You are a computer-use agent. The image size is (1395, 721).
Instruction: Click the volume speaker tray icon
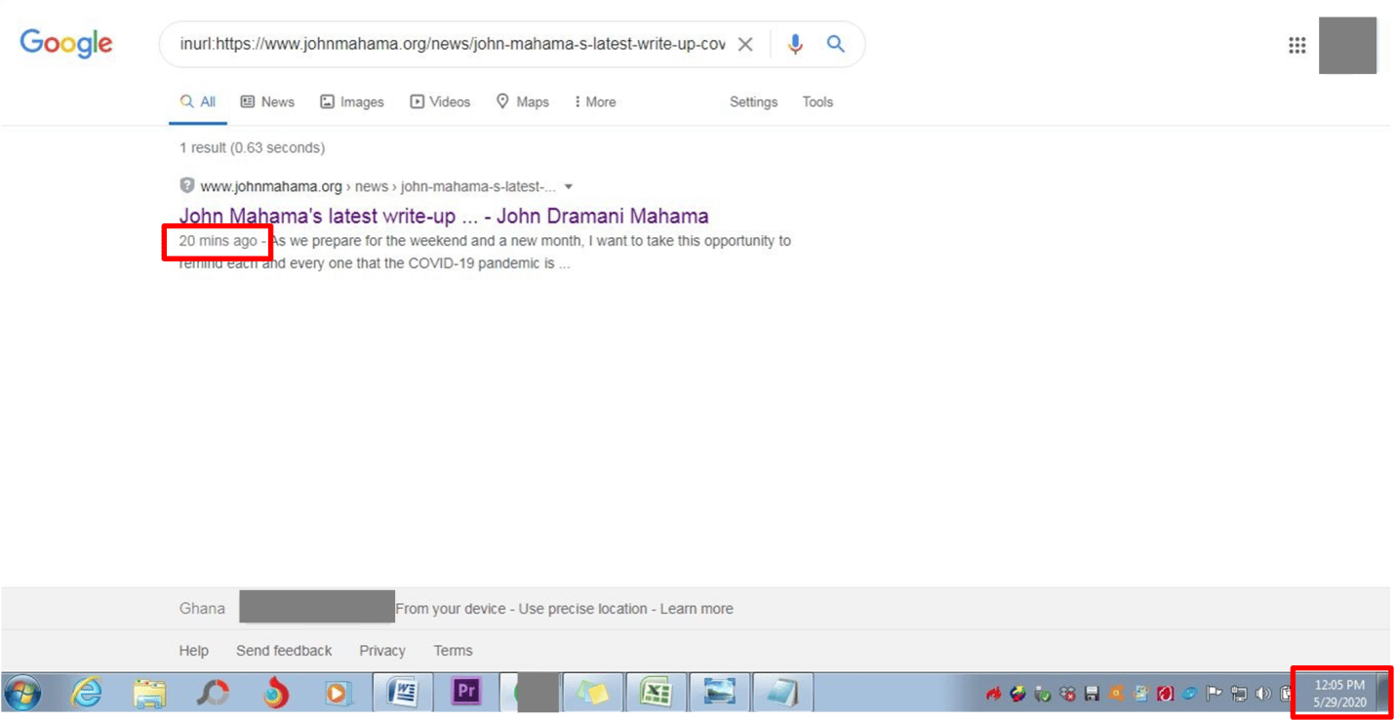click(x=1263, y=694)
